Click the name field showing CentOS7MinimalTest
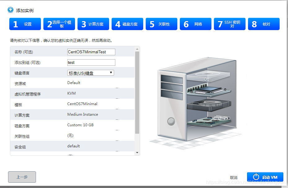 (91, 52)
